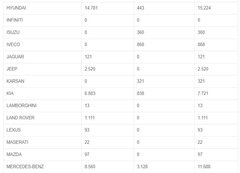The height and width of the screenshot is (173, 240).
Task: Select the MASERATI row label
Action: (17, 142)
